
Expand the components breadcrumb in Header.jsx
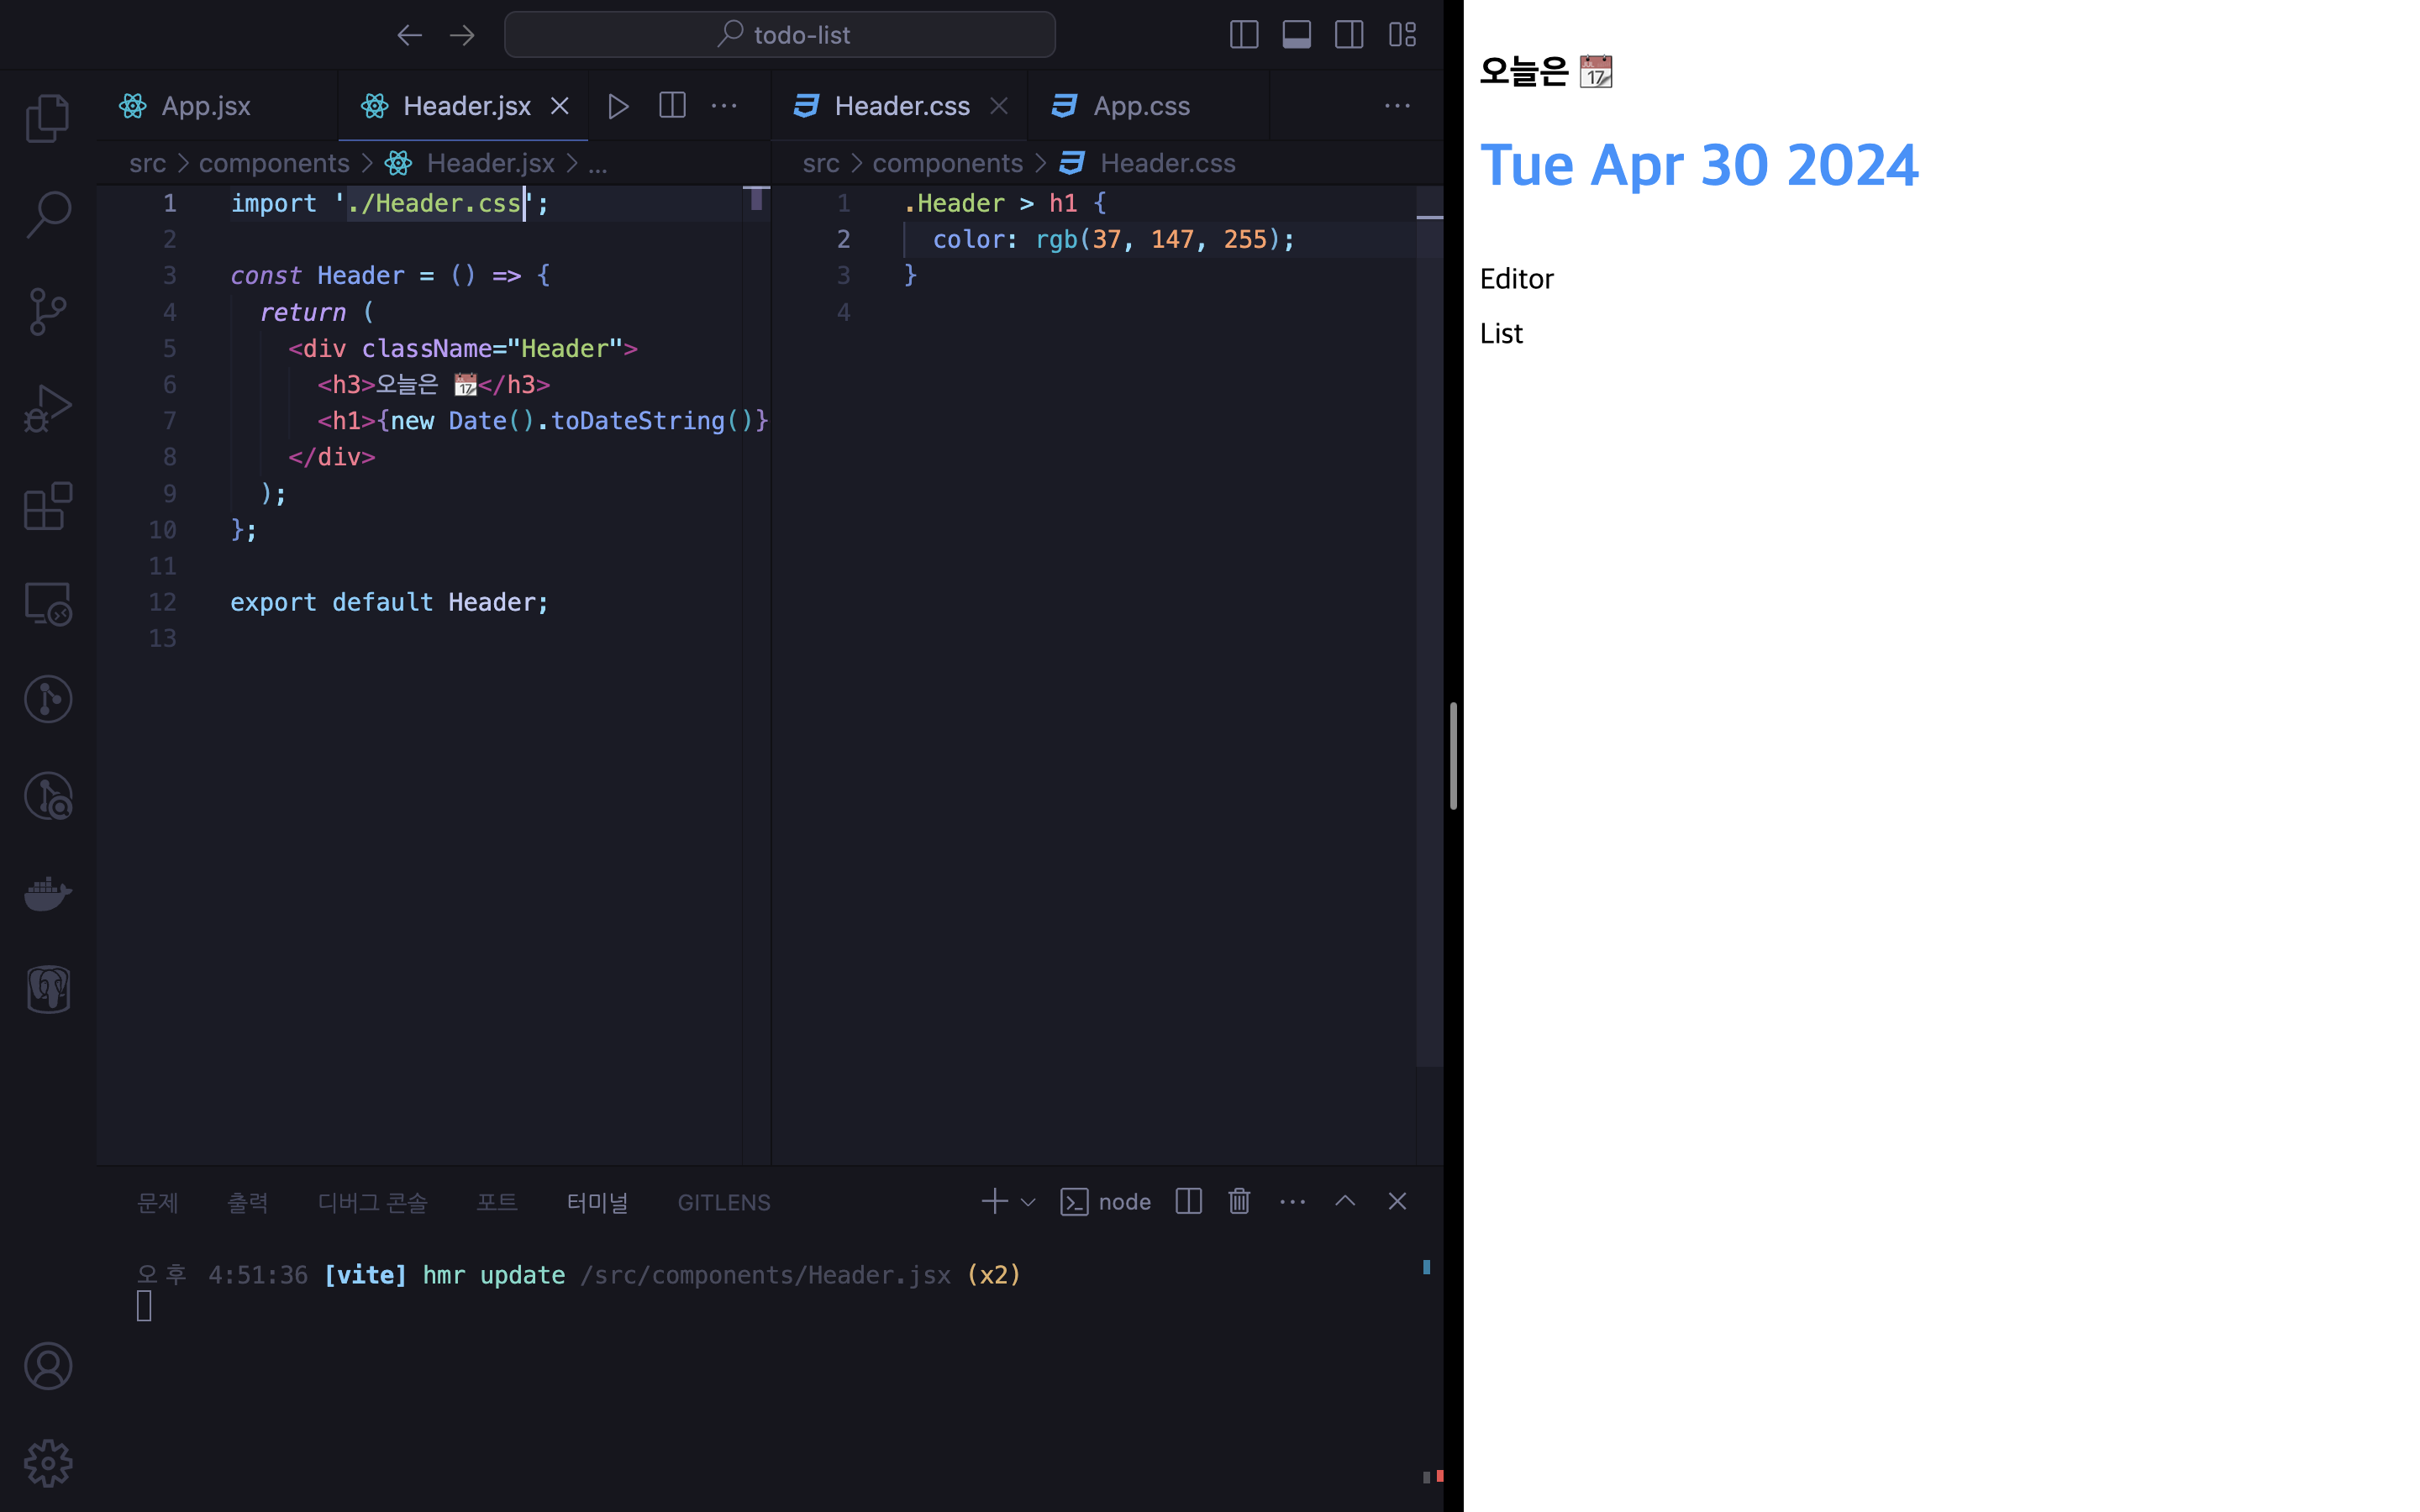(x=274, y=163)
